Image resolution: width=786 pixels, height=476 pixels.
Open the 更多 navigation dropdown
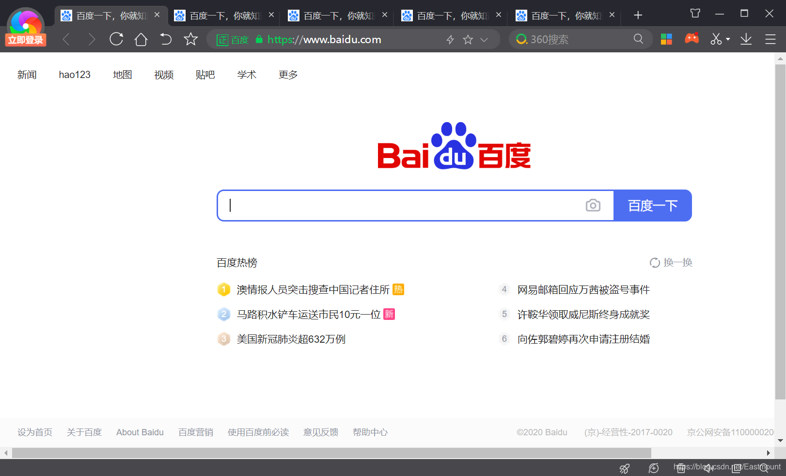(x=287, y=75)
